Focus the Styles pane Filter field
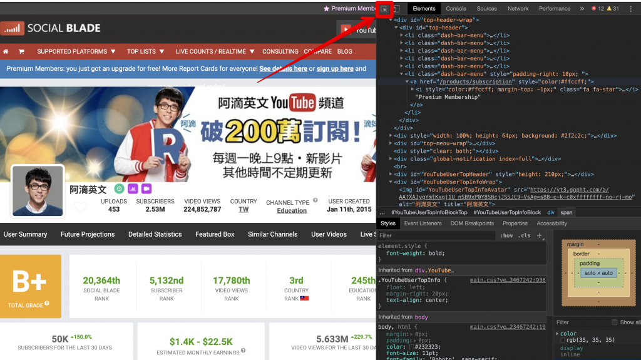Viewport: 641px width, 360px height. point(436,235)
